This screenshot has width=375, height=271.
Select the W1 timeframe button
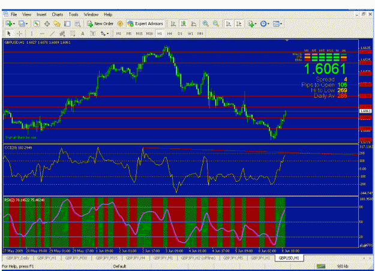(x=190, y=34)
